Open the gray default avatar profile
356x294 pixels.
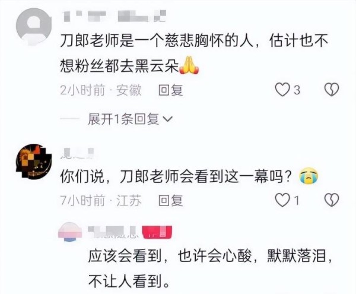point(34,26)
